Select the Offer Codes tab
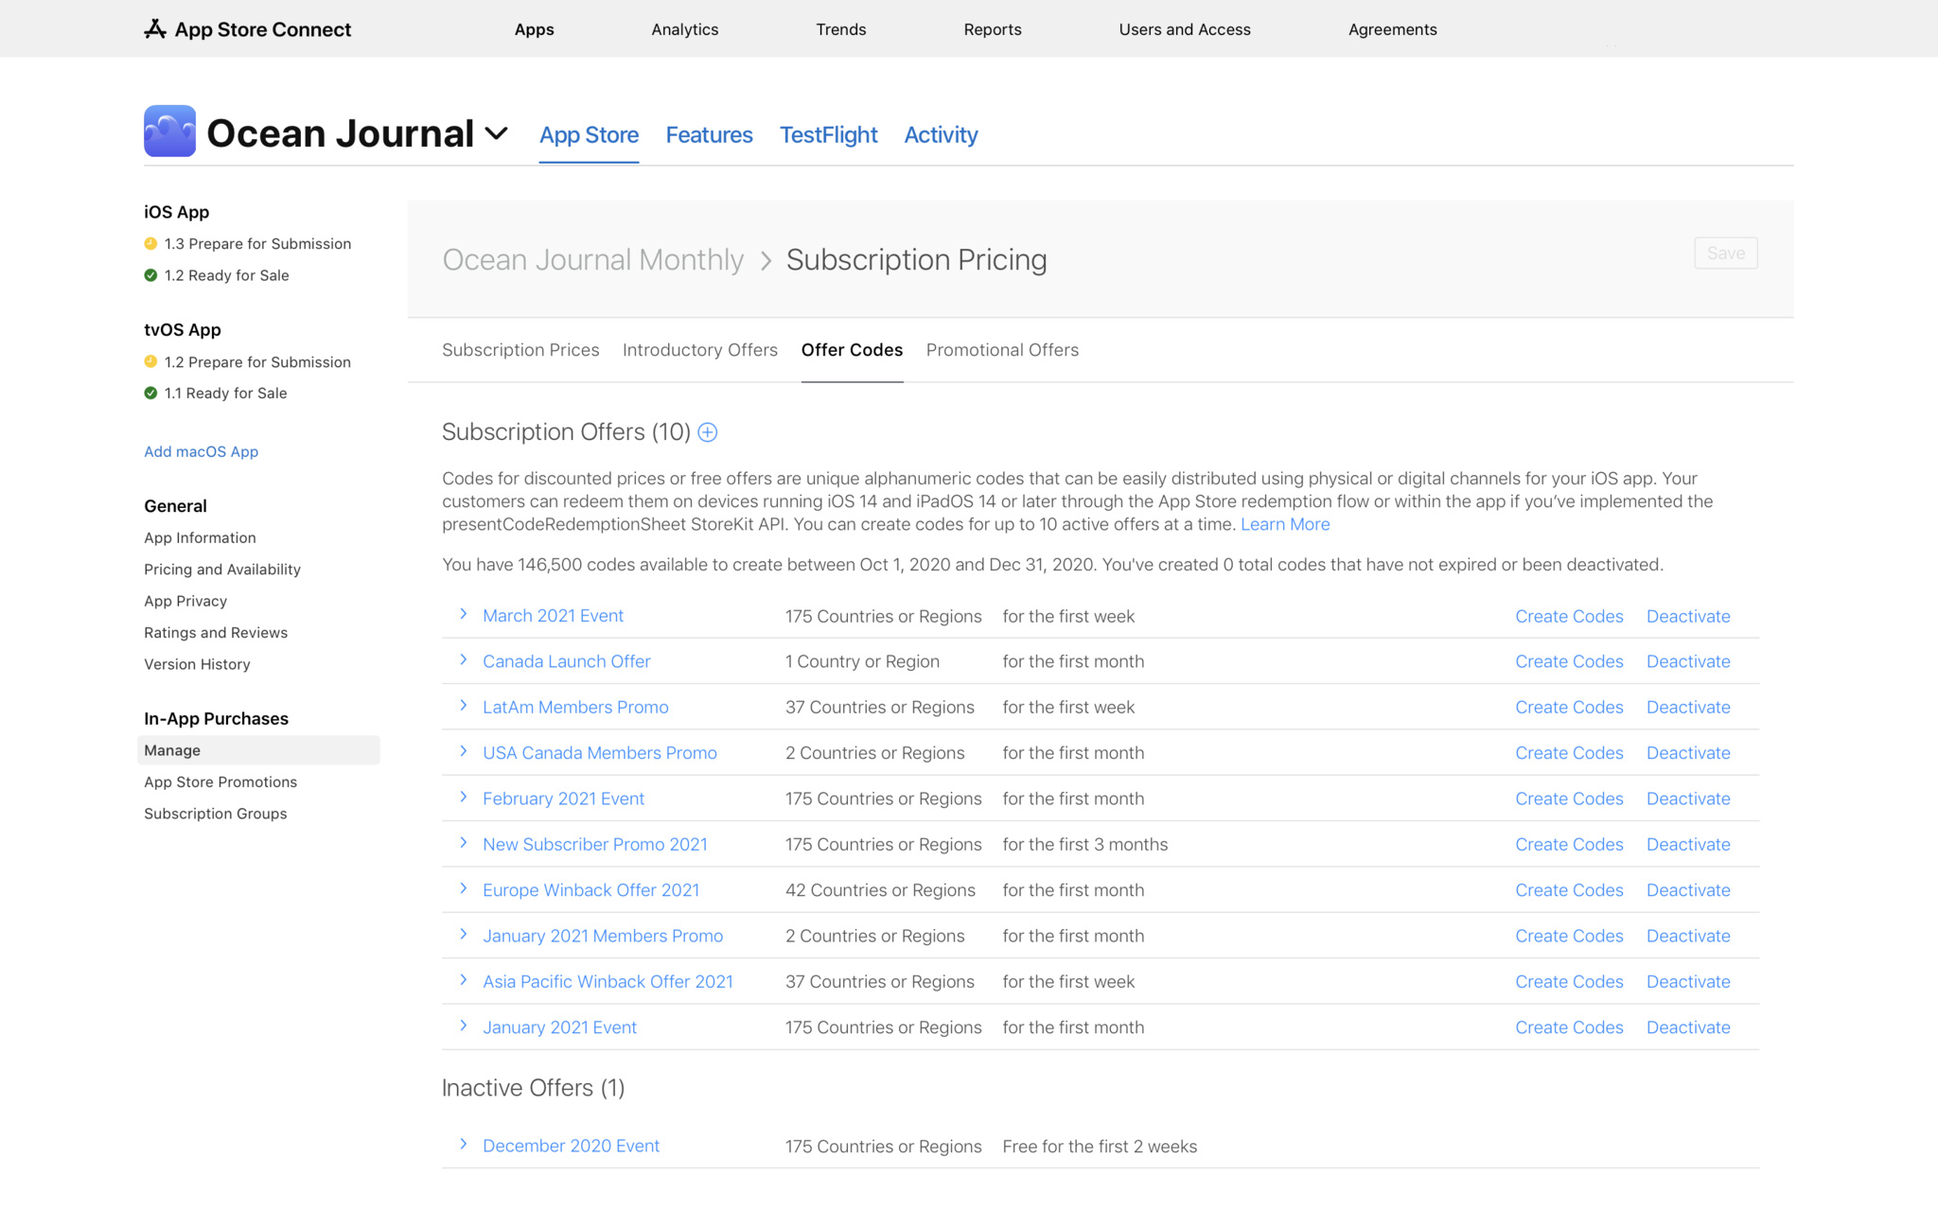Image resolution: width=1938 pixels, height=1211 pixels. (x=852, y=350)
